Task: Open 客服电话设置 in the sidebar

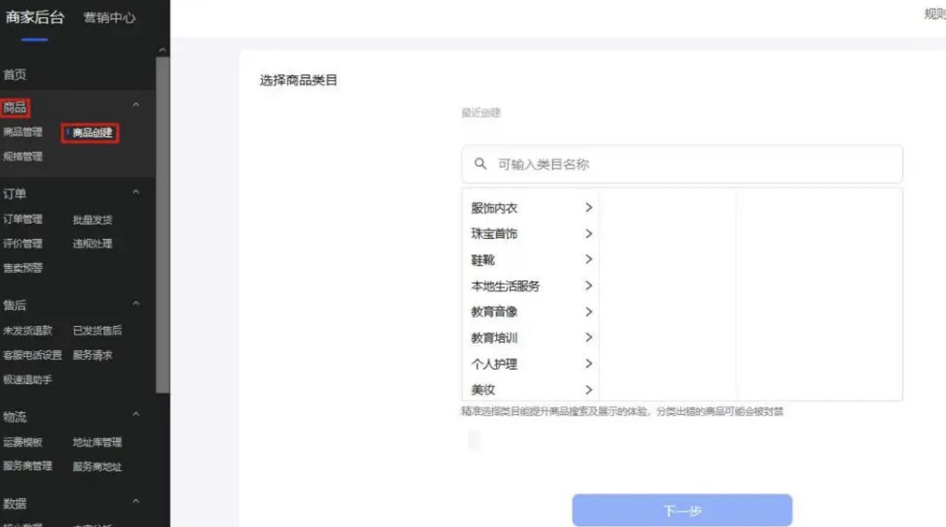Action: tap(32, 355)
